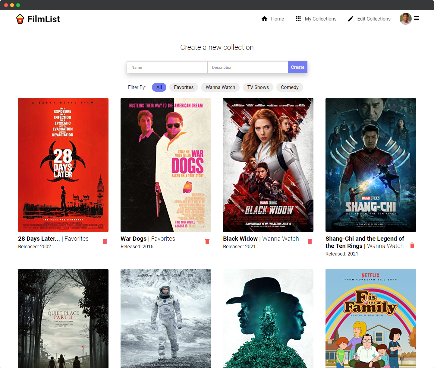Click the green macOS zoom button
This screenshot has width=434, height=368.
click(18, 5)
